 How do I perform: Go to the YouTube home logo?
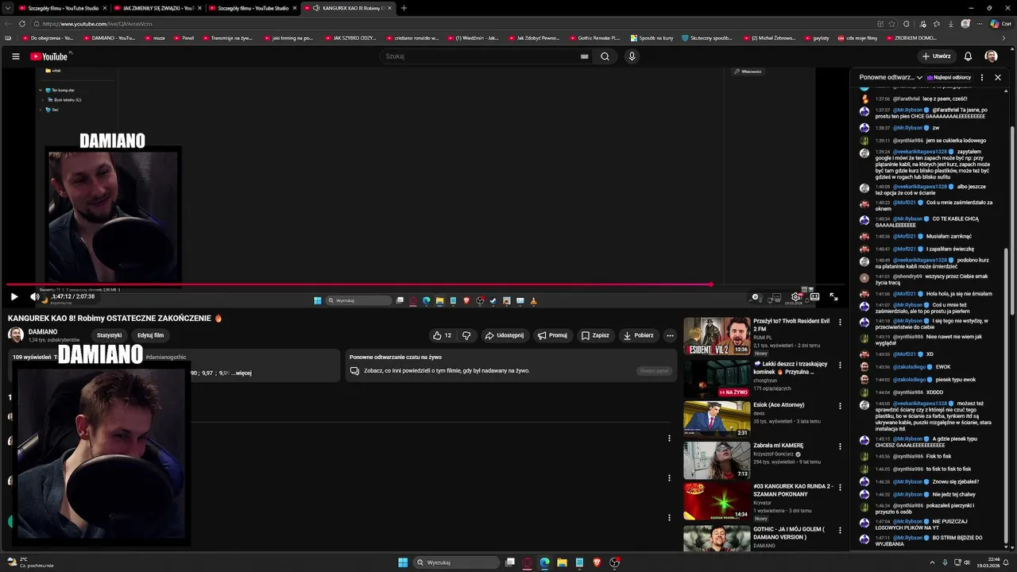click(x=49, y=56)
